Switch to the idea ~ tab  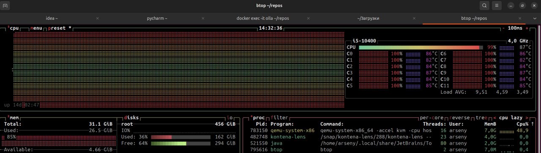pos(52,18)
